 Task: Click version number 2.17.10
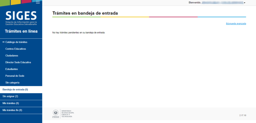coord(243,116)
